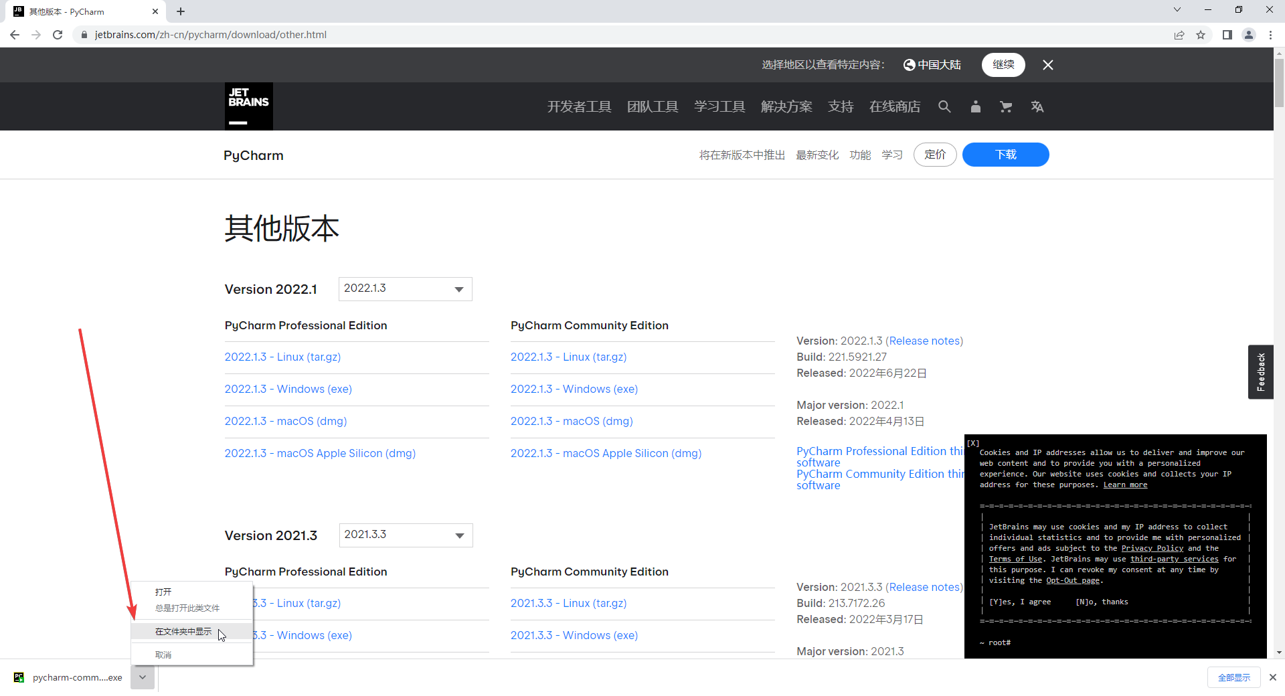Open tab search chevron in title bar

tap(1177, 9)
